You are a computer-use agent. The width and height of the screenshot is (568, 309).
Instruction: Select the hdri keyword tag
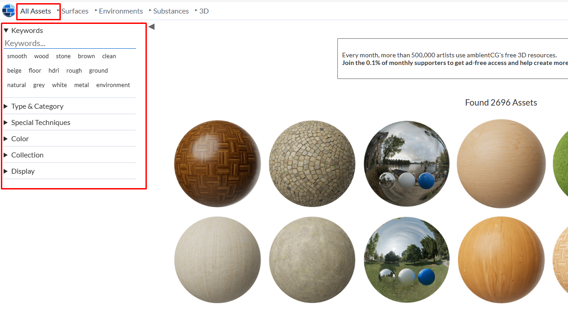pos(54,70)
